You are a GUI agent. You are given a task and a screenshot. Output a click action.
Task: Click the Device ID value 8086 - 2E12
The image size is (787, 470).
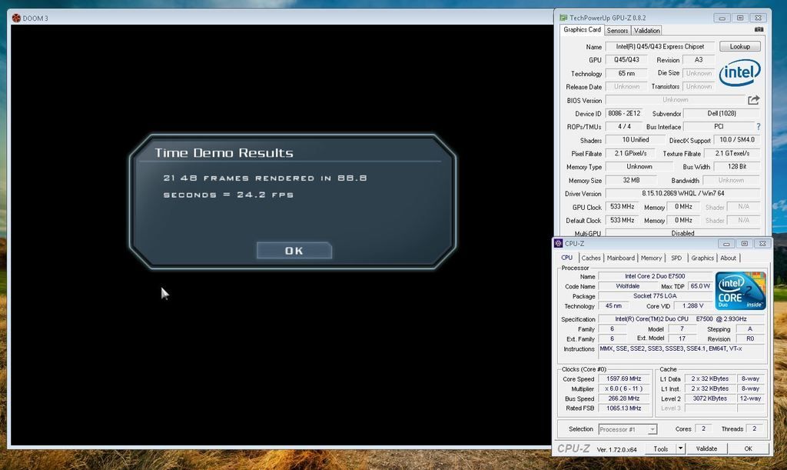point(624,114)
